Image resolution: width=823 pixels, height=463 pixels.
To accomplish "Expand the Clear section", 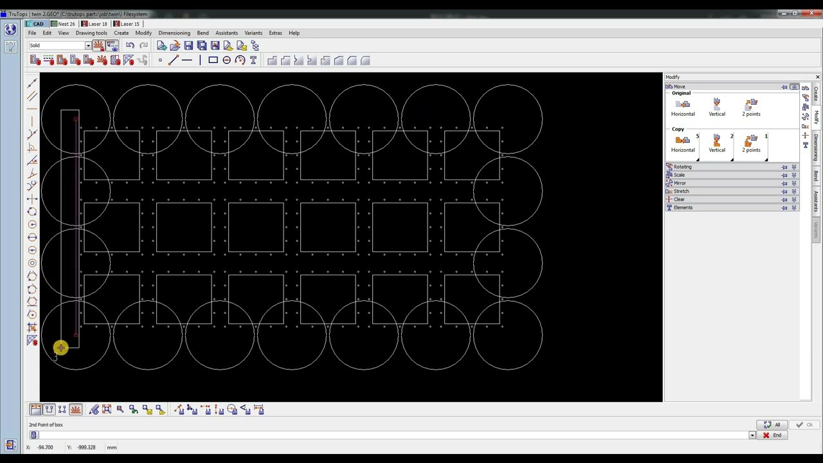I will click(794, 199).
